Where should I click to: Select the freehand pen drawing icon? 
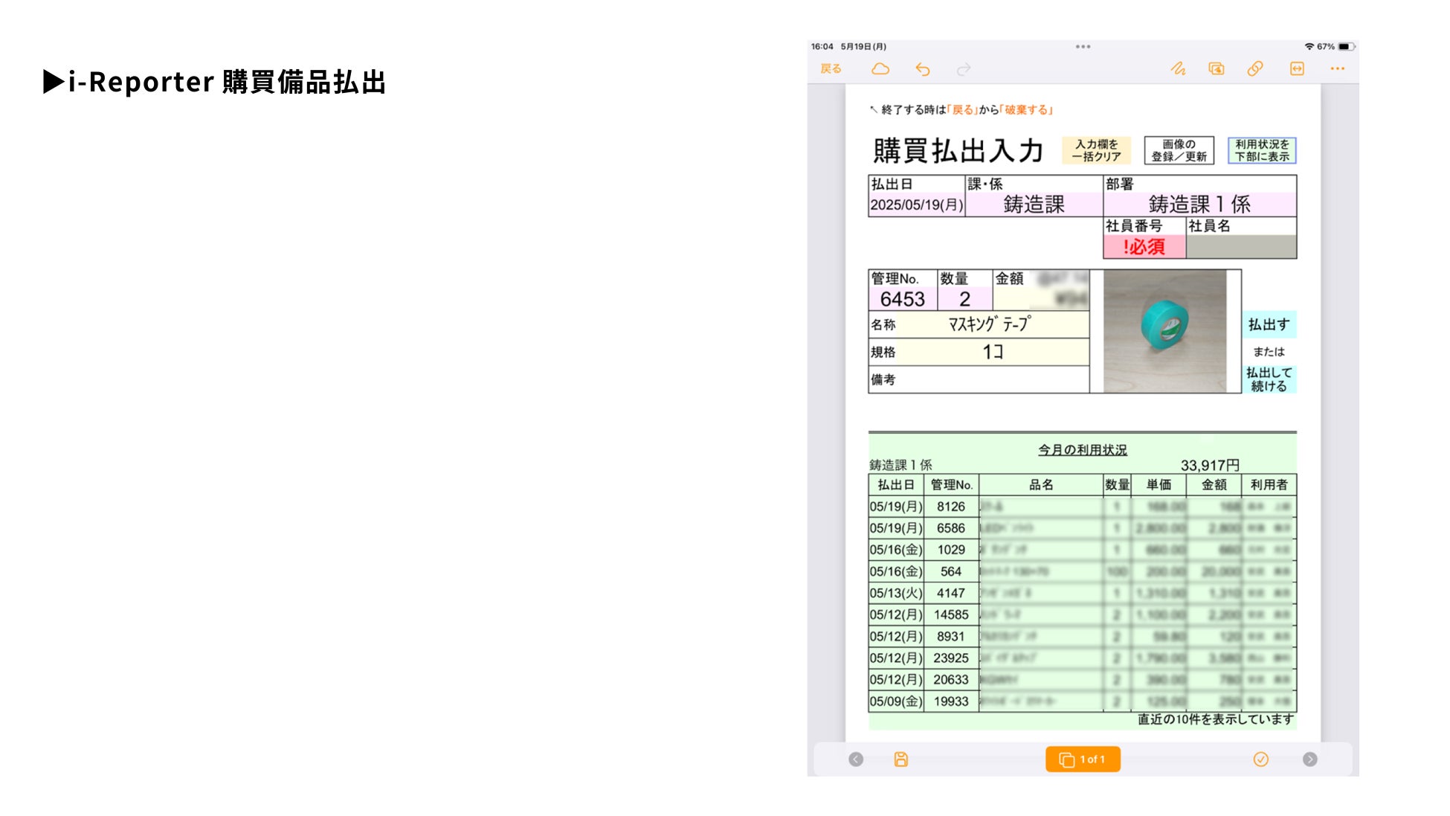click(x=1178, y=68)
